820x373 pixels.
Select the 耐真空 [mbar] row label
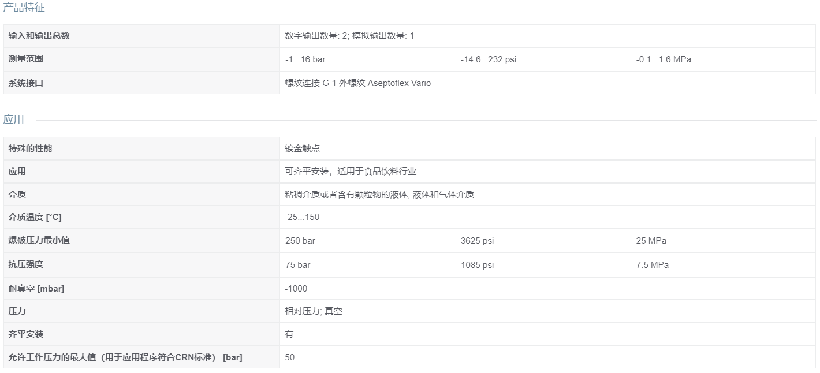(x=36, y=288)
